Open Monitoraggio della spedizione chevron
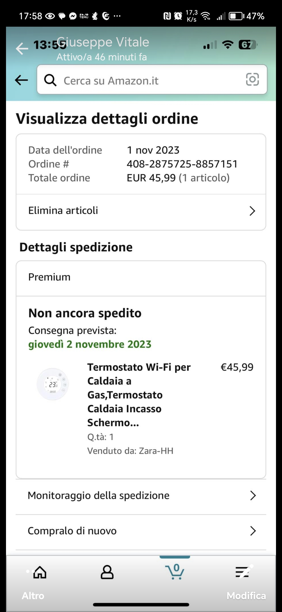 pyautogui.click(x=252, y=496)
